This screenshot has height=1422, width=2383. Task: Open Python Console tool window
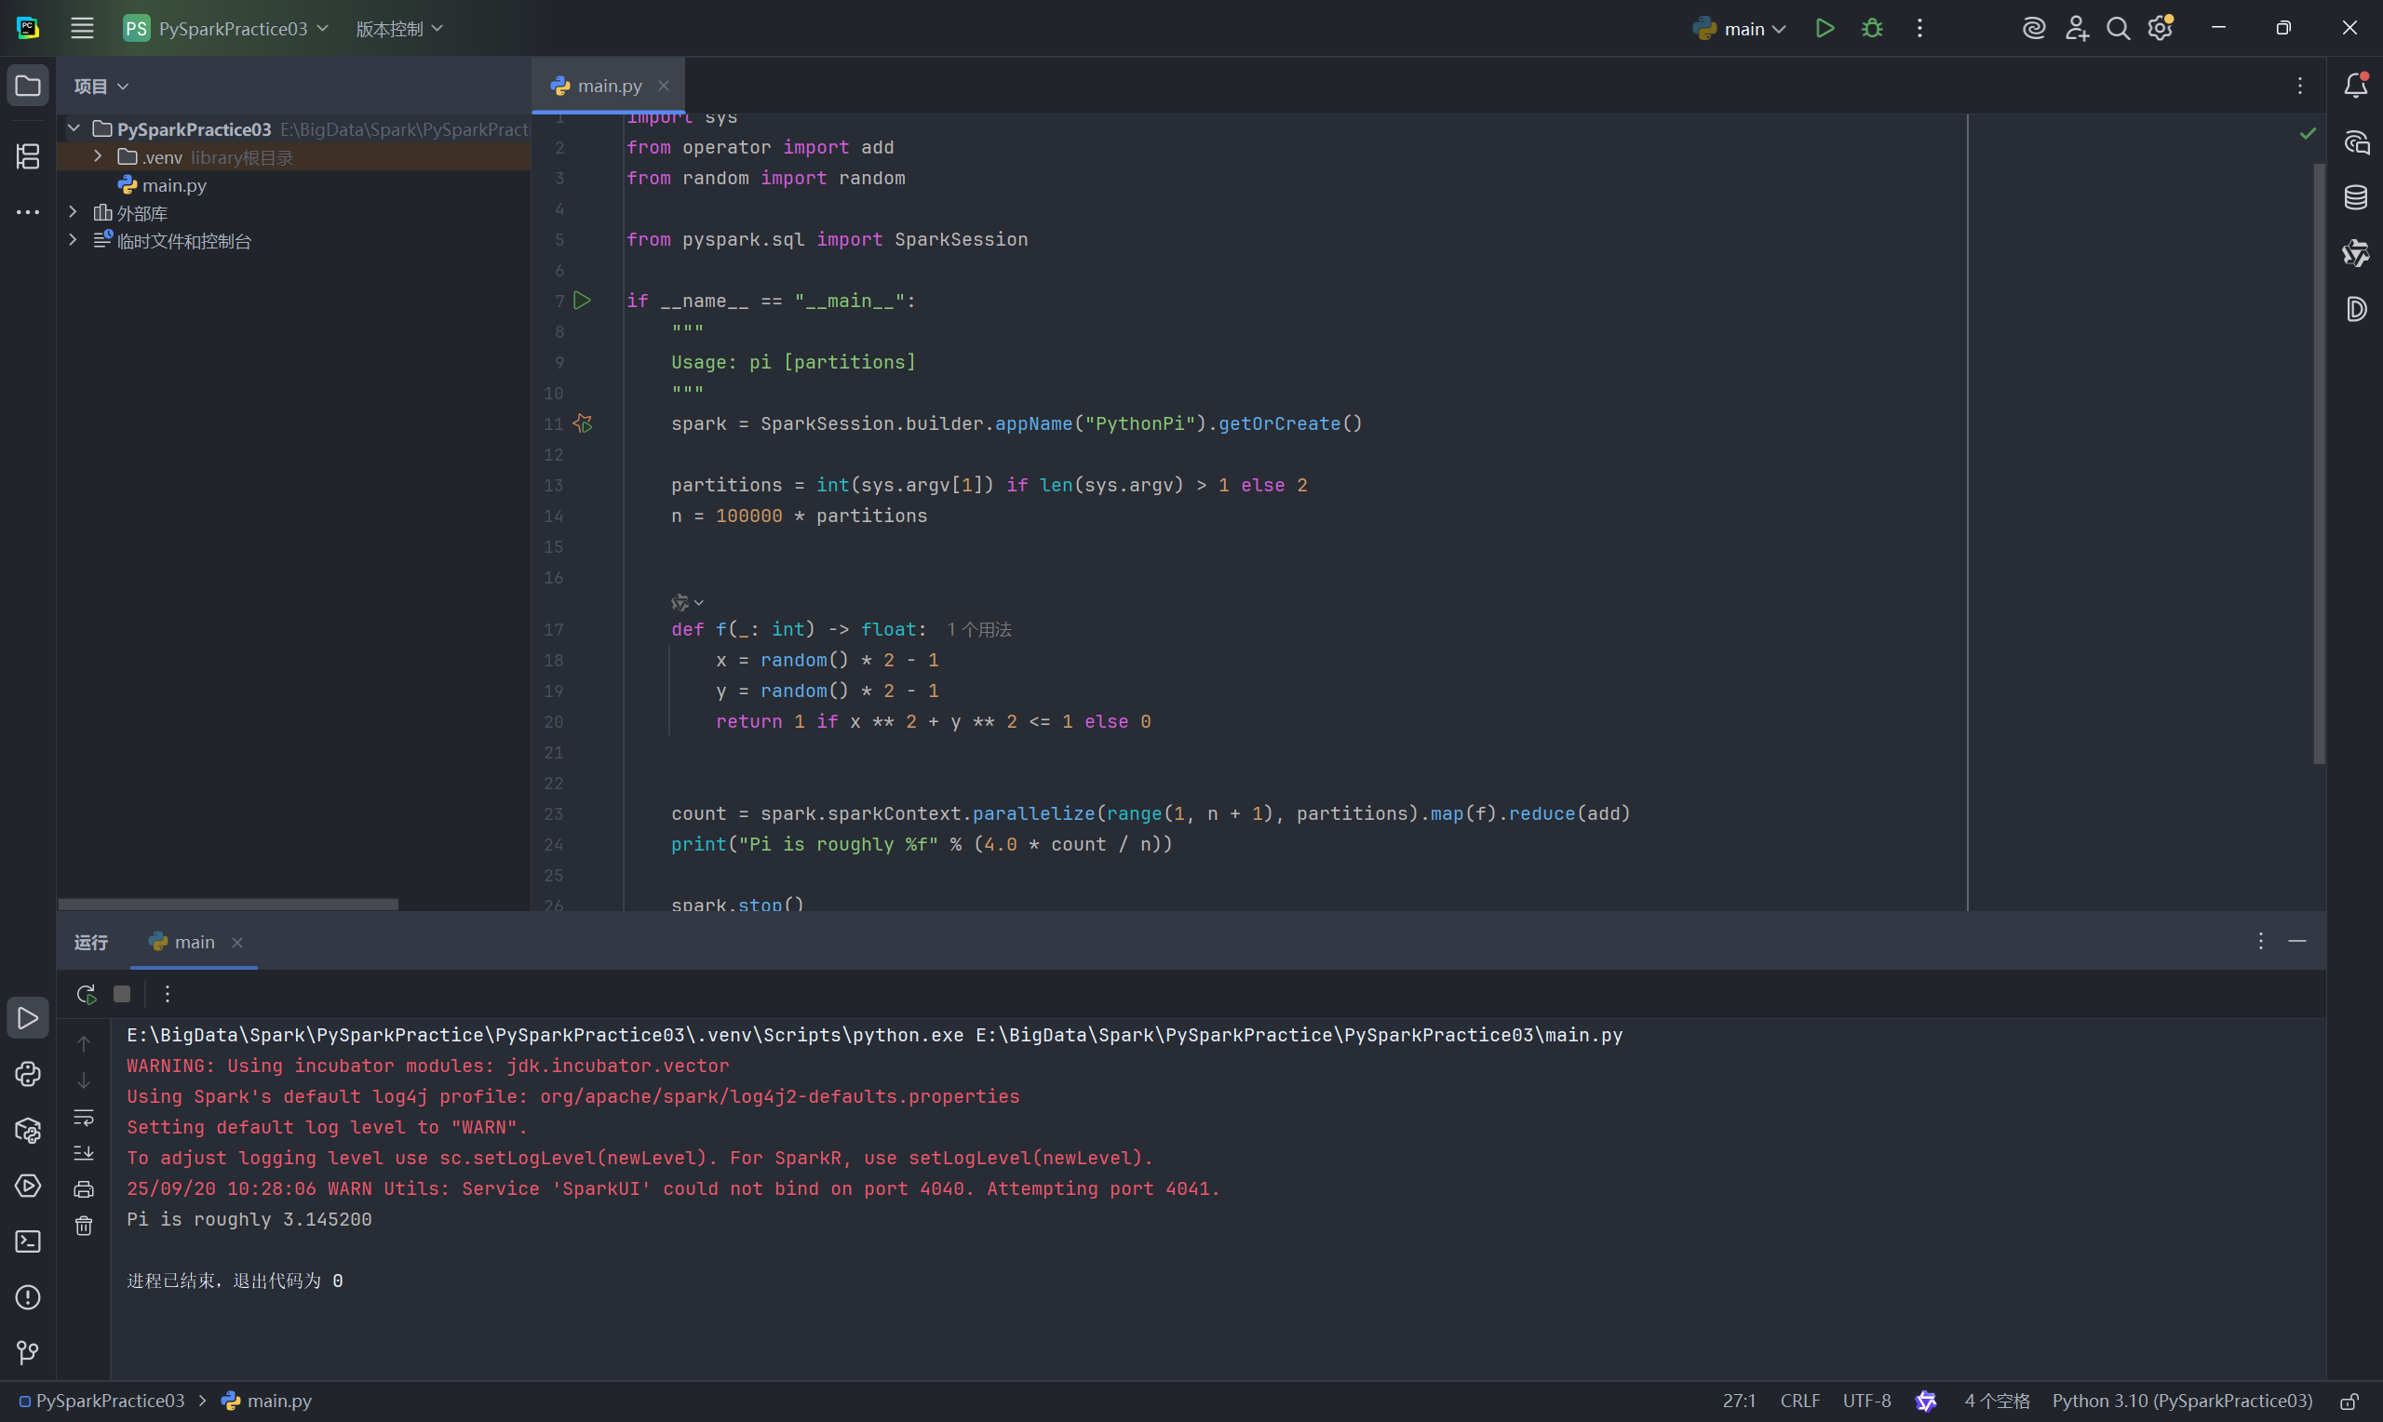(28, 1074)
